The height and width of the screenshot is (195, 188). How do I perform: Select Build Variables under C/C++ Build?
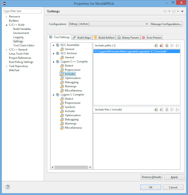coord(22,29)
